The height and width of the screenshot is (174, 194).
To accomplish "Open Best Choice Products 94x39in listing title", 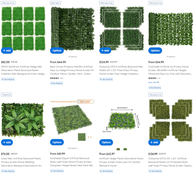I will coord(72,70).
